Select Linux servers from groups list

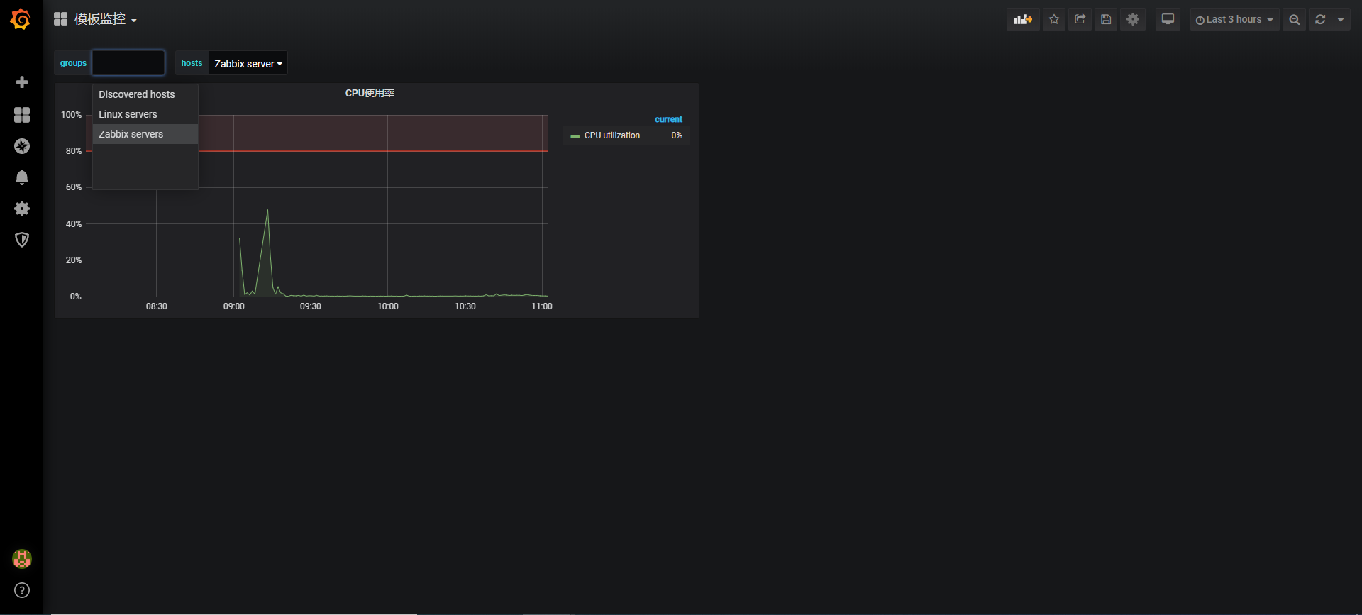tap(145, 114)
